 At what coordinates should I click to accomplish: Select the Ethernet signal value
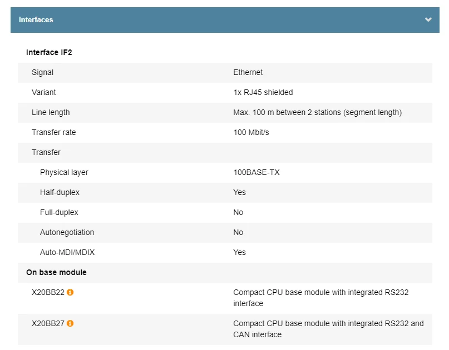(248, 72)
